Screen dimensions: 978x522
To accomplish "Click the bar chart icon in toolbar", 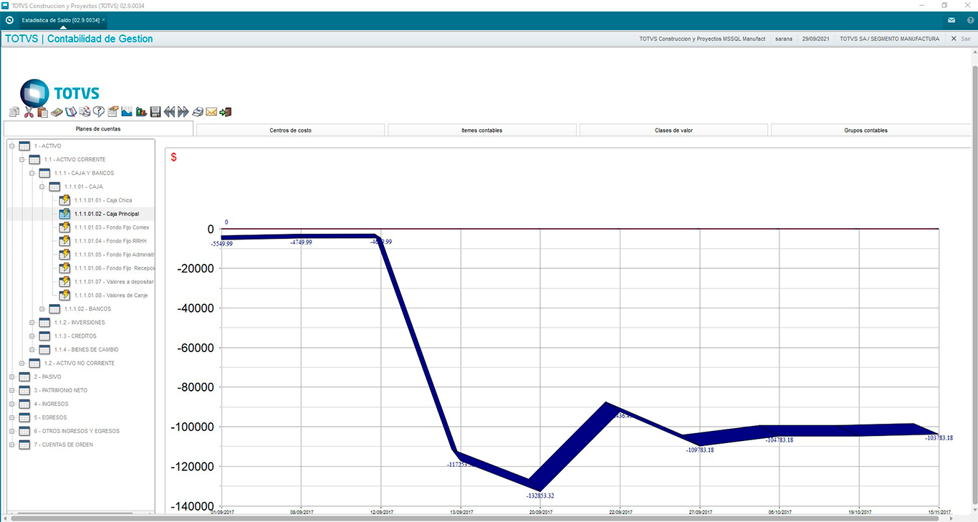I will [x=141, y=112].
